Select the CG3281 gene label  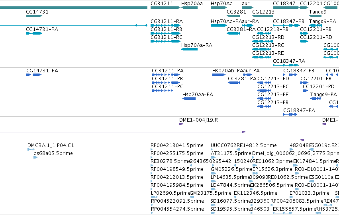pyautogui.click(x=236, y=12)
